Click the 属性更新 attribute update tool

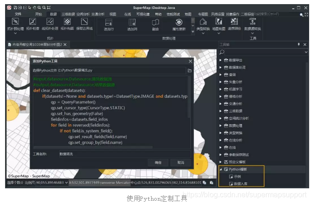click(179, 25)
